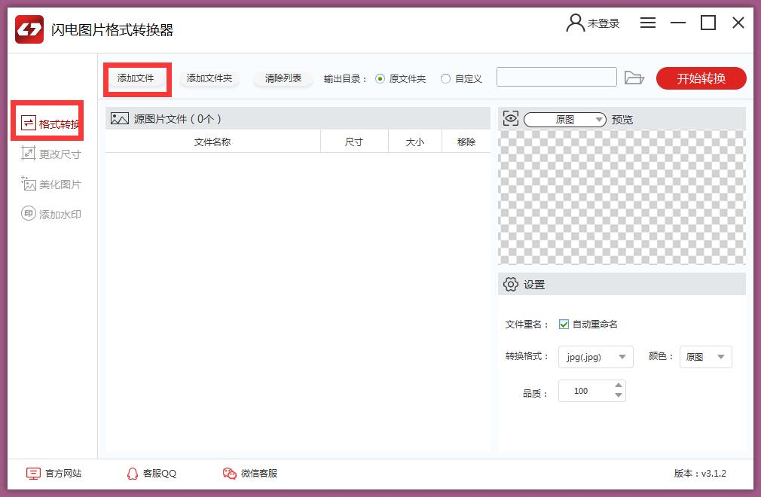Open the hamburger menu at top right
Image resolution: width=761 pixels, height=497 pixels.
(x=647, y=23)
